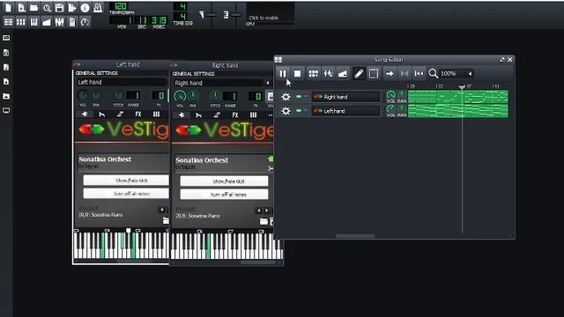Add a sample track to song
Screen dimensions: 564x317
coord(328,74)
